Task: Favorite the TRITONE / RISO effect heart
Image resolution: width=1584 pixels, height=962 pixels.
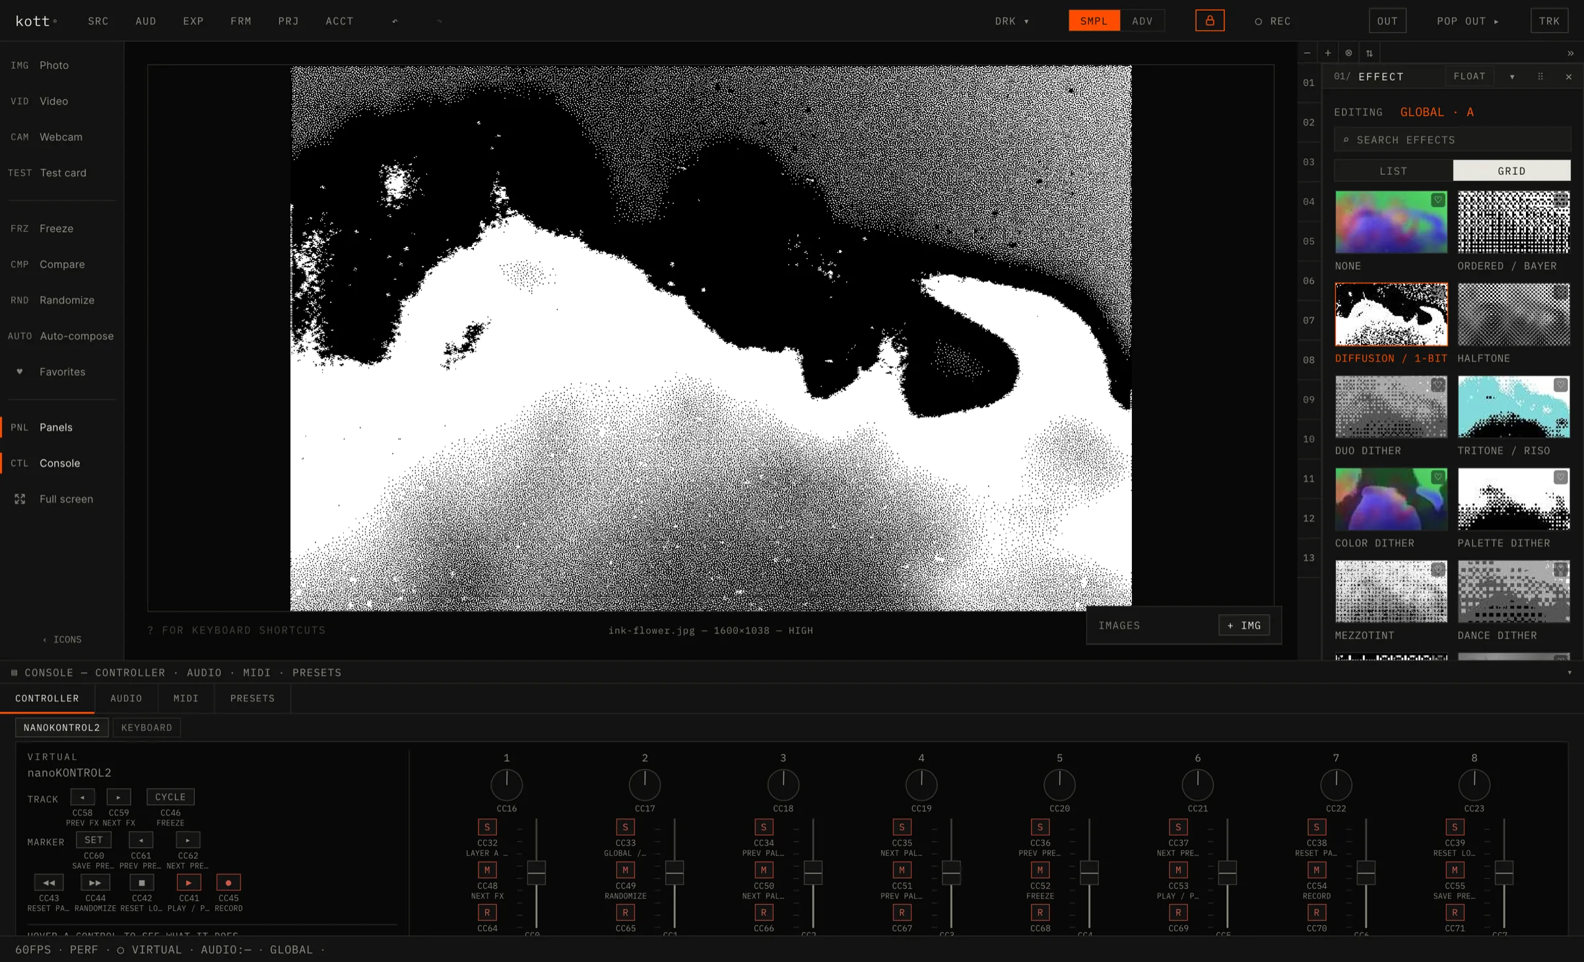Action: 1561,385
